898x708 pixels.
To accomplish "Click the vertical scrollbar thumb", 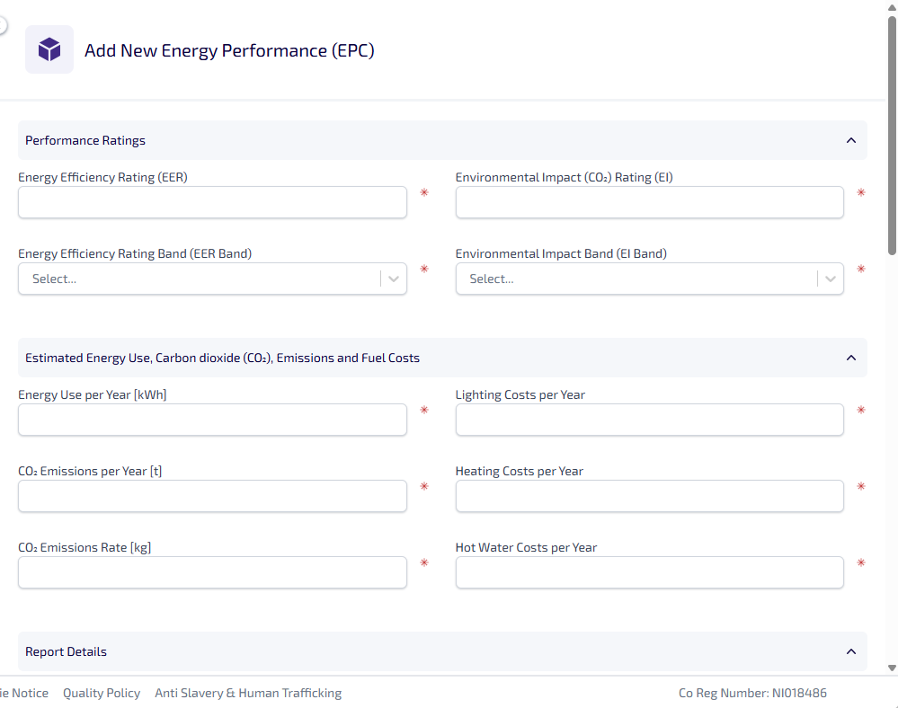I will click(x=892, y=135).
